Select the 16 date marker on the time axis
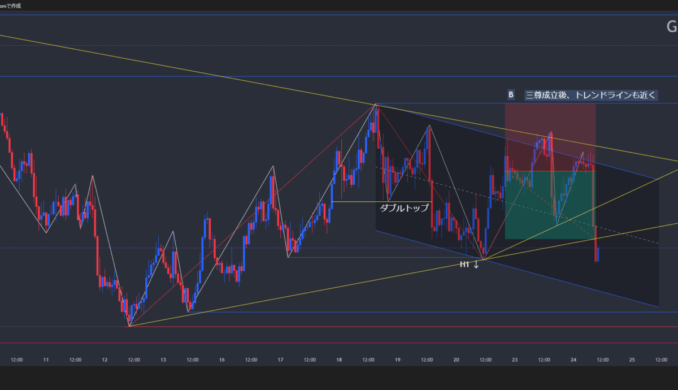Screen dimensions: 678x390 [x=221, y=359]
